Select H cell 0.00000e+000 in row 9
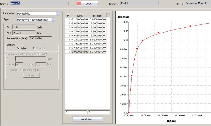Viewport: 211px width, 126px height. pos(80,52)
